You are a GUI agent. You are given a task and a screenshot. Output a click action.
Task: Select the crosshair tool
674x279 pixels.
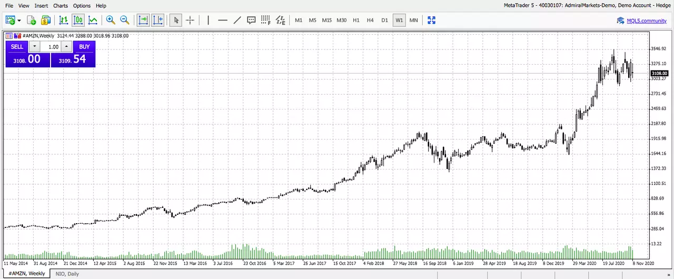pos(190,20)
